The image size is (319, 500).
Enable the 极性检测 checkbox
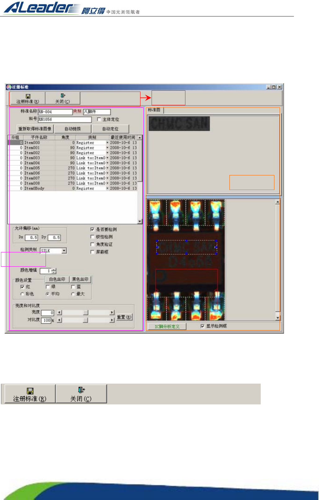(92, 237)
